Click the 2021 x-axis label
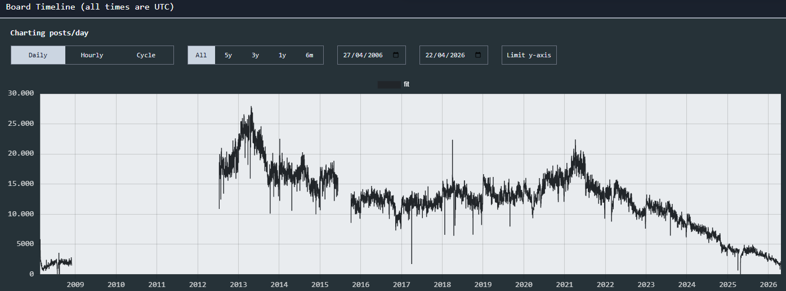This screenshot has height=291, width=786. (564, 284)
